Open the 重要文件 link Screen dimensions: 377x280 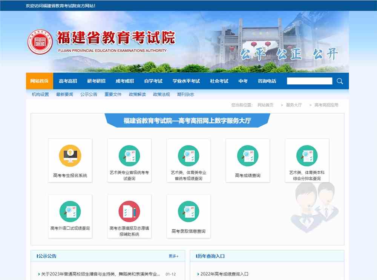tap(113, 94)
